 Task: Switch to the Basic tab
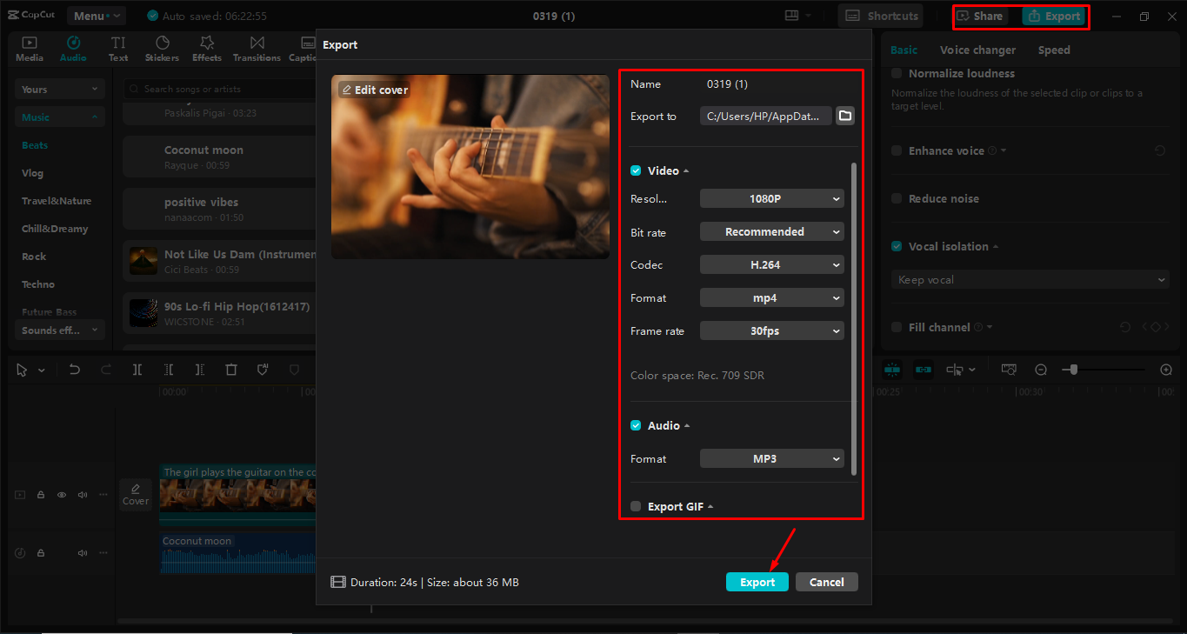[904, 50]
